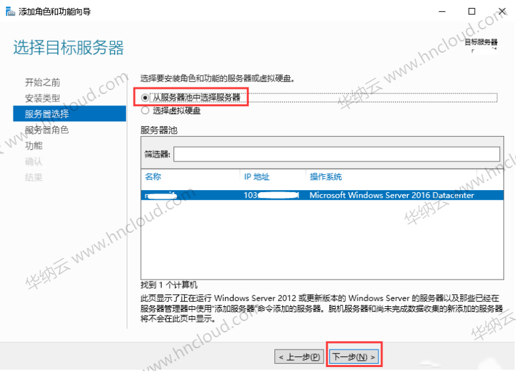Open the 服务器角色 wizard step
Viewport: 516px width, 371px height.
(x=47, y=130)
